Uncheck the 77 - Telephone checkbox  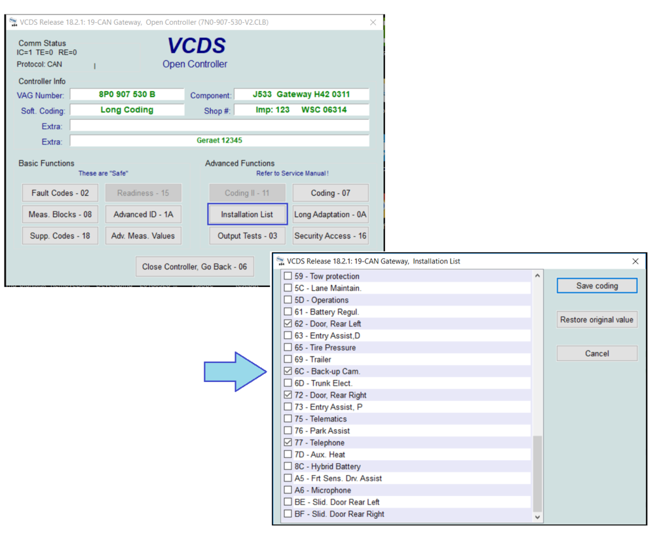(288, 442)
